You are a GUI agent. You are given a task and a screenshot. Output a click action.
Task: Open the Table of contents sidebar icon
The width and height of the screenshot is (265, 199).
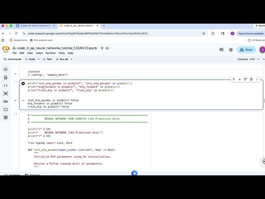[5, 69]
